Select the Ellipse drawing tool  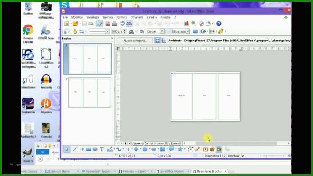click(95, 149)
